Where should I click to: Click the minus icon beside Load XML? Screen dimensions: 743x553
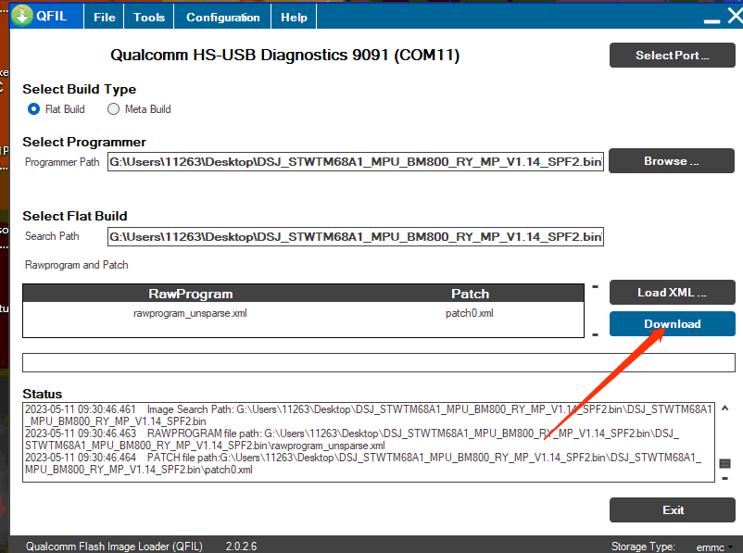point(595,287)
